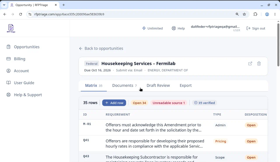
Task: Click row ID Q43
Action: point(86,156)
